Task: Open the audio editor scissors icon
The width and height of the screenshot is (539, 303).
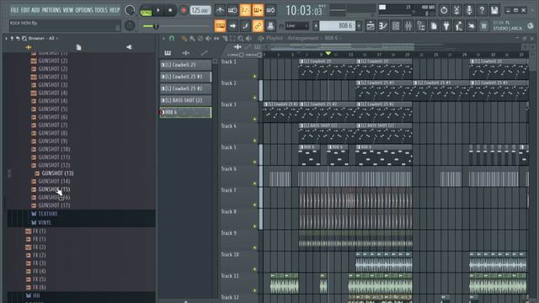Action: [456, 10]
